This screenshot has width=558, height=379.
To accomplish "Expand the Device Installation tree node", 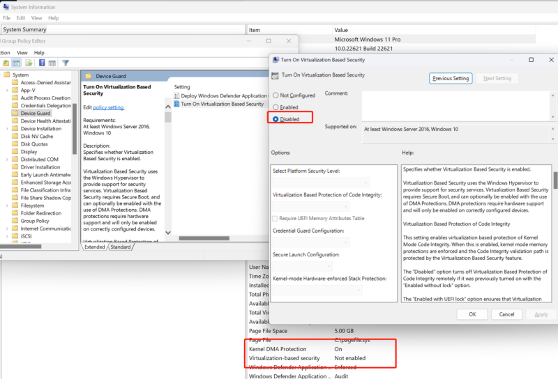I will click(7, 129).
